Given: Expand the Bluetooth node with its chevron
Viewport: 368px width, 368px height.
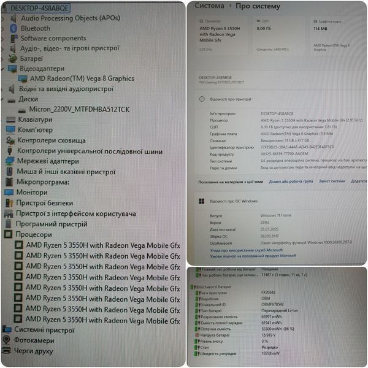Looking at the screenshot, I should click(2, 29).
